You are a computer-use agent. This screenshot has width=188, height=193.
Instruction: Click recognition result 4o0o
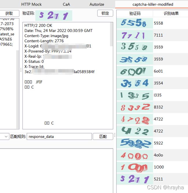click(x=158, y=155)
